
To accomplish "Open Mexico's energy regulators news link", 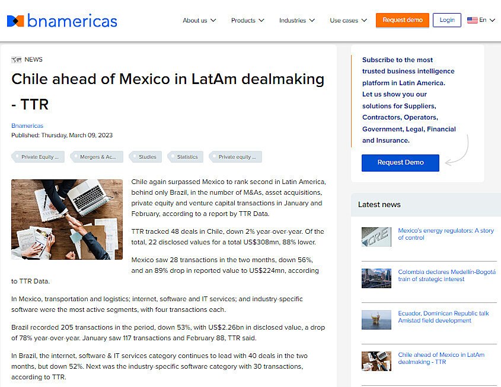I will point(446,234).
